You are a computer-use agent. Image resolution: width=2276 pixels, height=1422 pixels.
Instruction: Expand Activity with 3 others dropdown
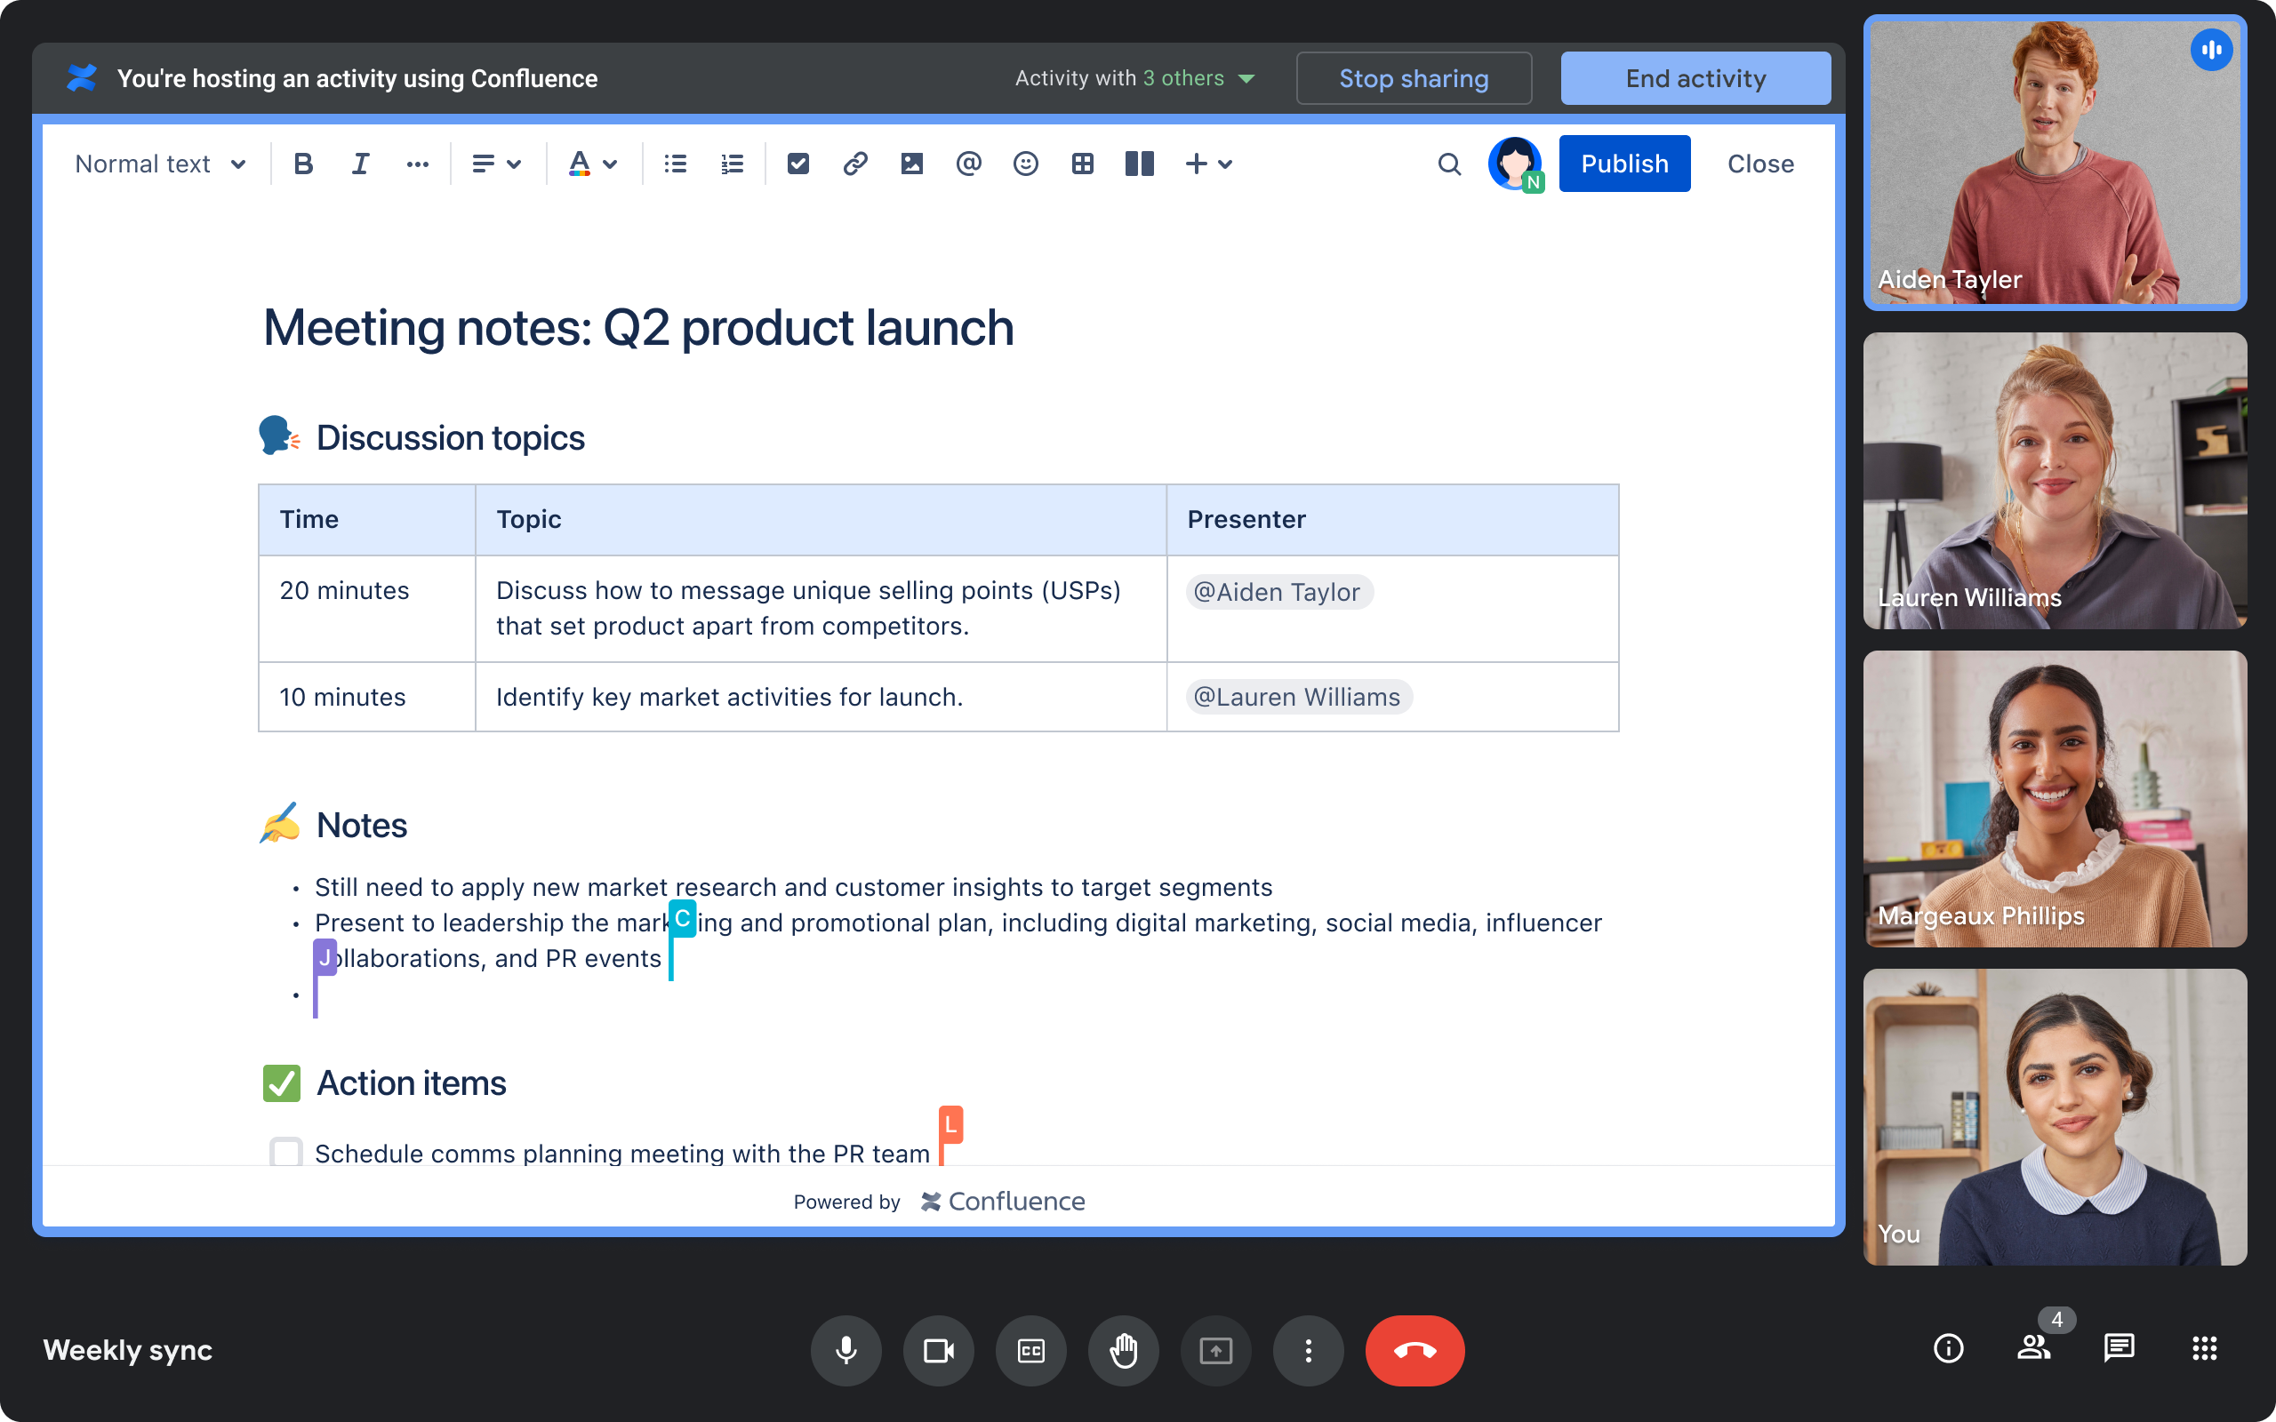click(x=1135, y=78)
